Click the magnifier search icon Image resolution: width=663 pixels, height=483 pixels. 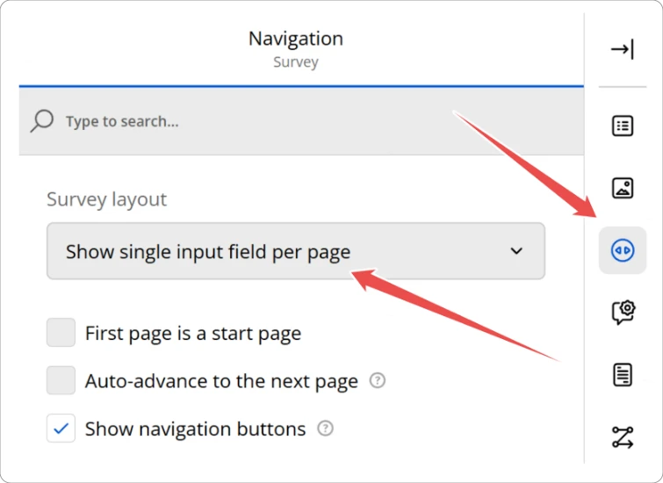tap(41, 121)
